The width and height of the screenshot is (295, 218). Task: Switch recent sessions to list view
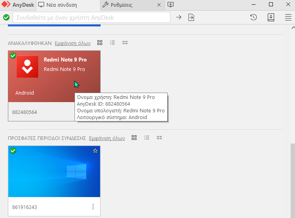(x=147, y=138)
